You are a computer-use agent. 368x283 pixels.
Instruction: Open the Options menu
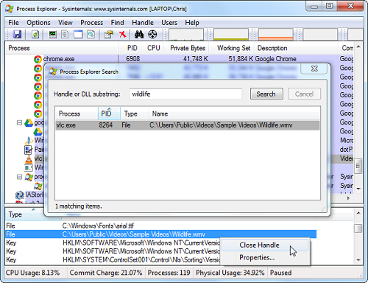click(x=38, y=23)
